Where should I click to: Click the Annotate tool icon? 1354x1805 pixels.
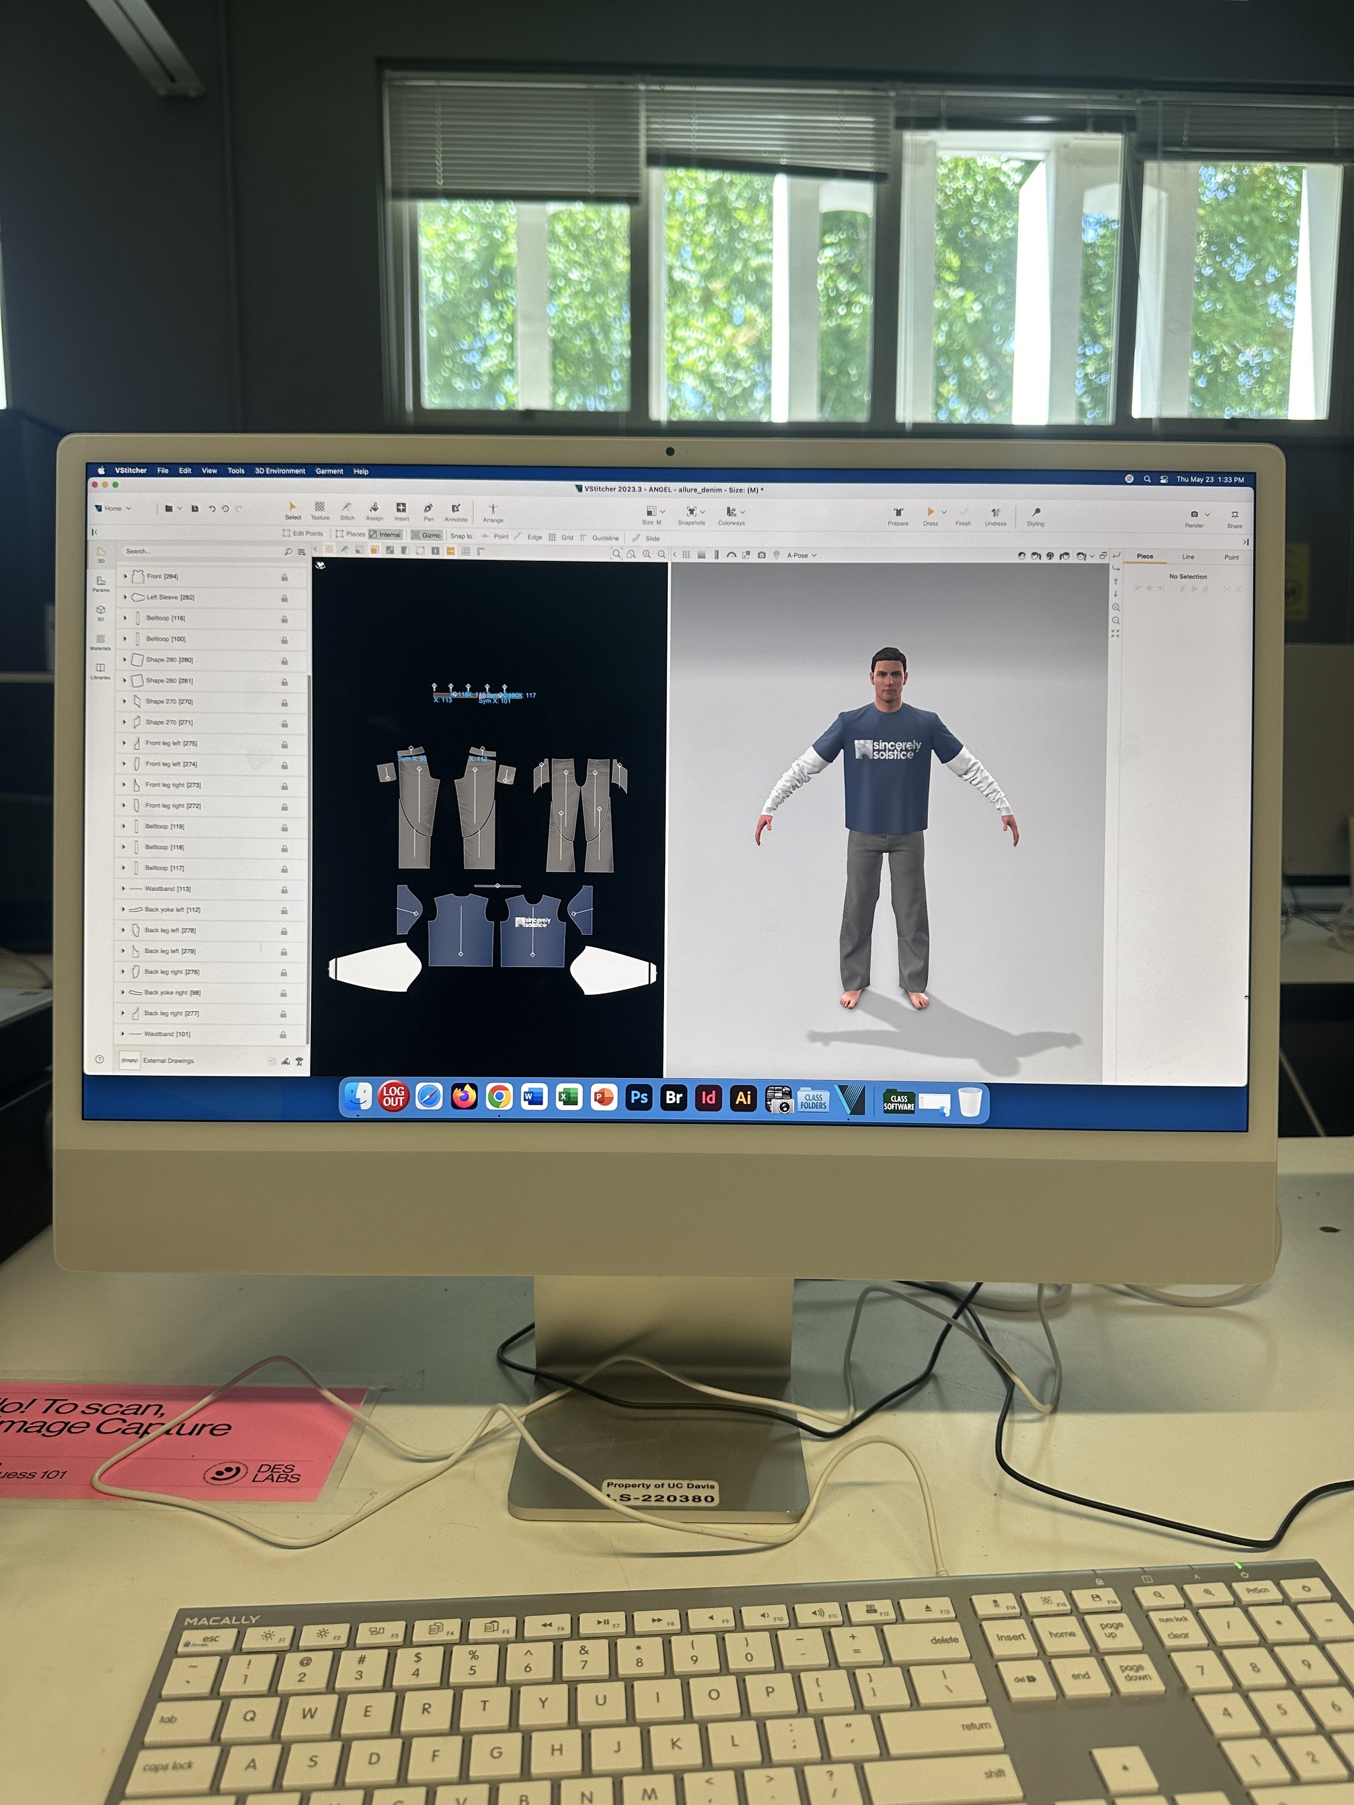tap(455, 509)
